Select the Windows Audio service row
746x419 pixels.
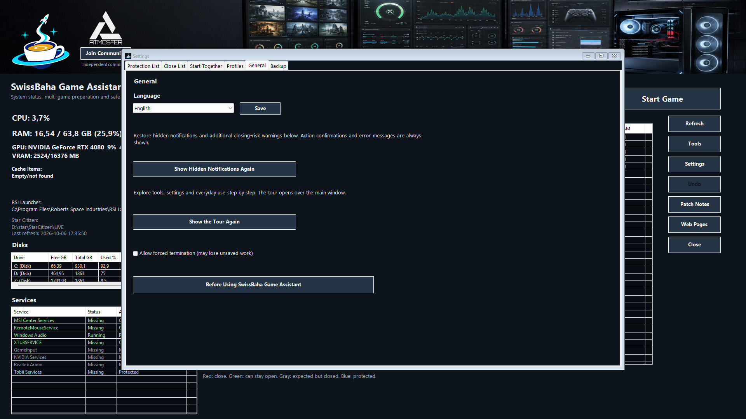click(66, 335)
